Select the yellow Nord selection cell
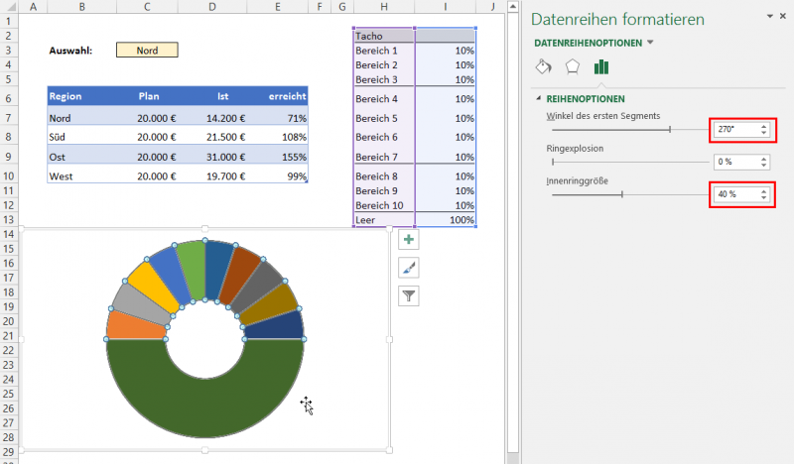The width and height of the screenshot is (794, 464). [147, 50]
